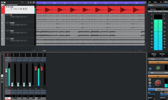168x100 pixels.
Task: Enable the Phones channel power toggle
Action: (x=149, y=59)
